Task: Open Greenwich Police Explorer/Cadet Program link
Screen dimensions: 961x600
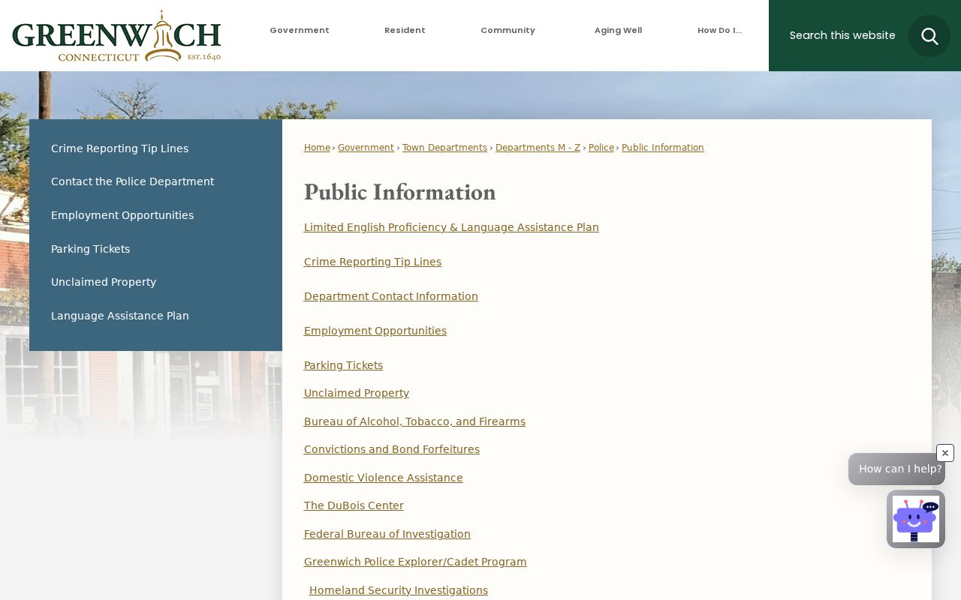Action: coord(415,562)
